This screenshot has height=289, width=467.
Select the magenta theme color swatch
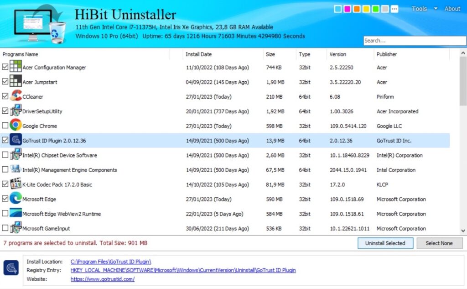click(x=347, y=8)
